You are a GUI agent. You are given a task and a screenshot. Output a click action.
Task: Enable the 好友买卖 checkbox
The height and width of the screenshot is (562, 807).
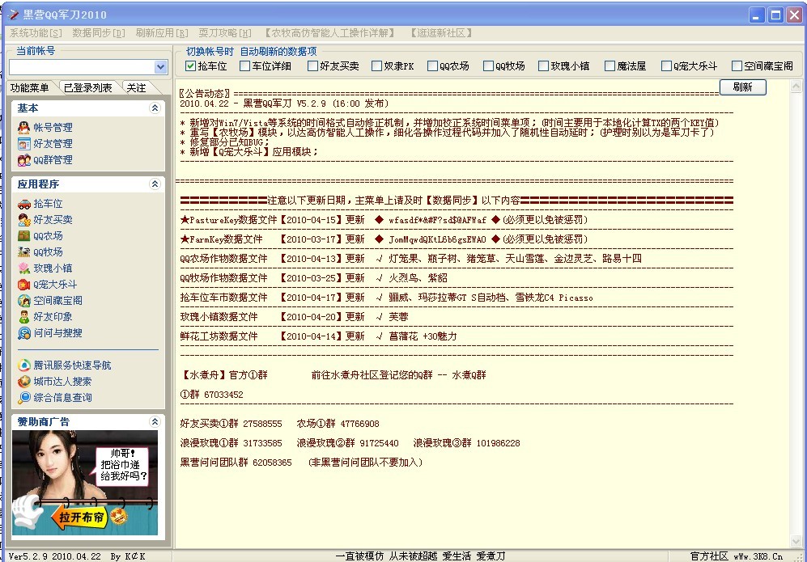(x=312, y=65)
